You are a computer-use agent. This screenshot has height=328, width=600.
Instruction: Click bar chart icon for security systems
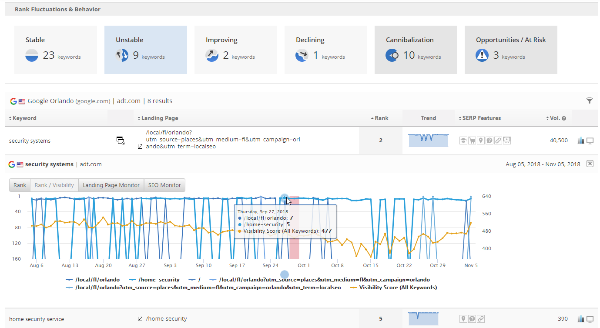(580, 141)
